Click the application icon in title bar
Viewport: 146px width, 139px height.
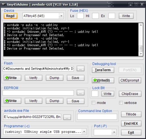tap(3, 4)
